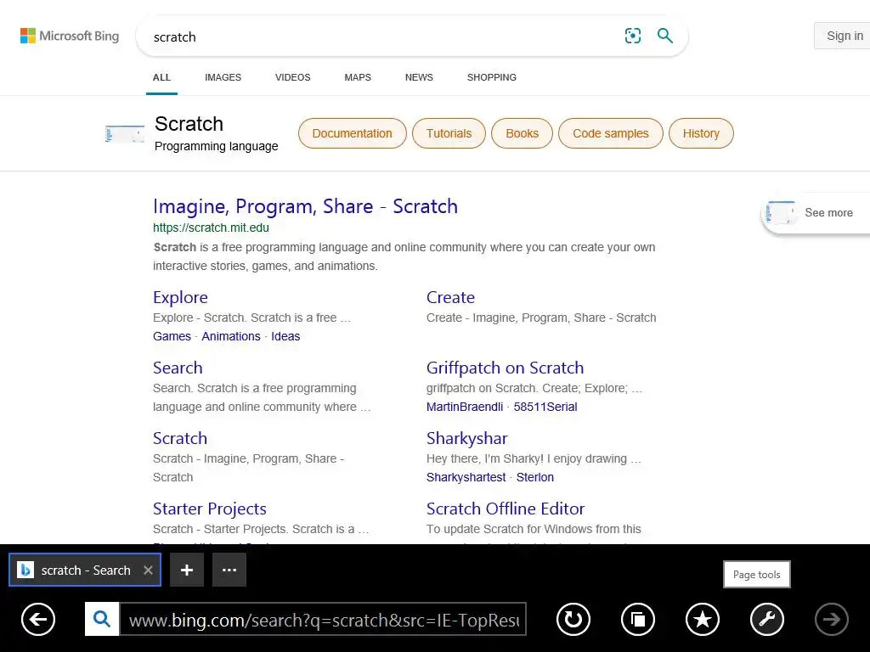Select the Code samples pill
This screenshot has width=870, height=652.
pyautogui.click(x=610, y=133)
